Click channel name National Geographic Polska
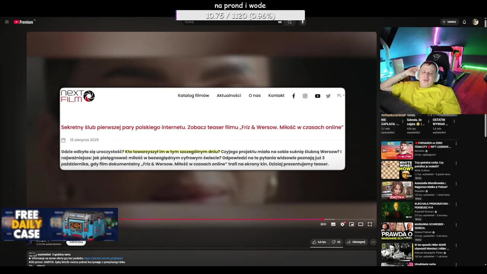Image resolution: width=487 pixels, height=274 pixels. click(429, 253)
